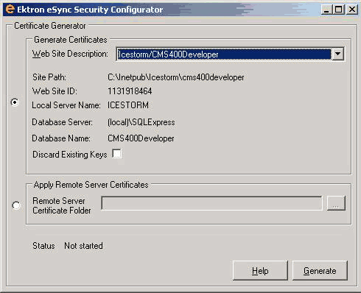Start certificate creation with Generate button
Image resolution: width=361 pixels, height=293 pixels.
[x=320, y=271]
